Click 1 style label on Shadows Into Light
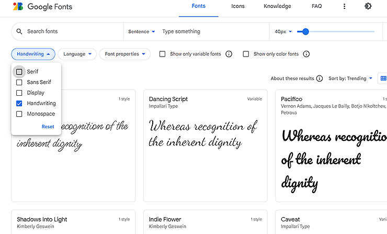The width and height of the screenshot is (387, 234). [x=124, y=219]
